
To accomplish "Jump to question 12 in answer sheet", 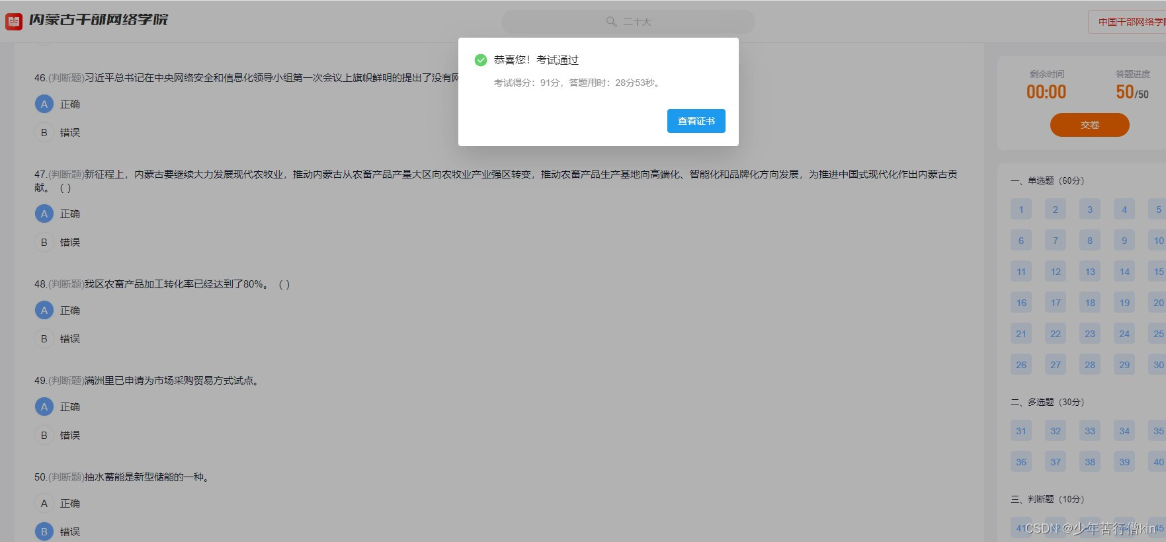I will [x=1056, y=272].
